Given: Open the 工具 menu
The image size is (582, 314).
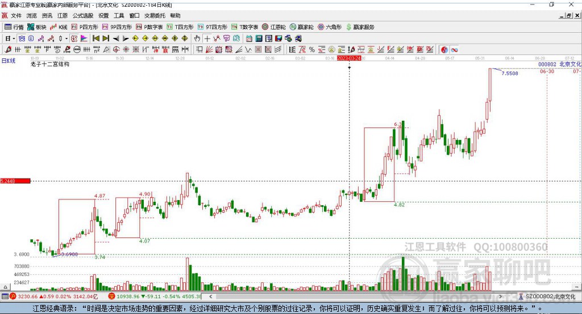Looking at the screenshot, I should point(119,15).
